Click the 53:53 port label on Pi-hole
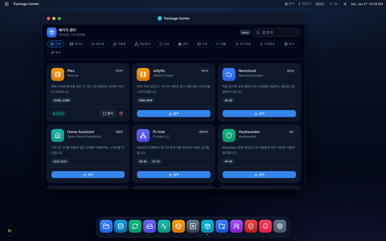Viewport: 386px width, 241px height. [x=156, y=161]
